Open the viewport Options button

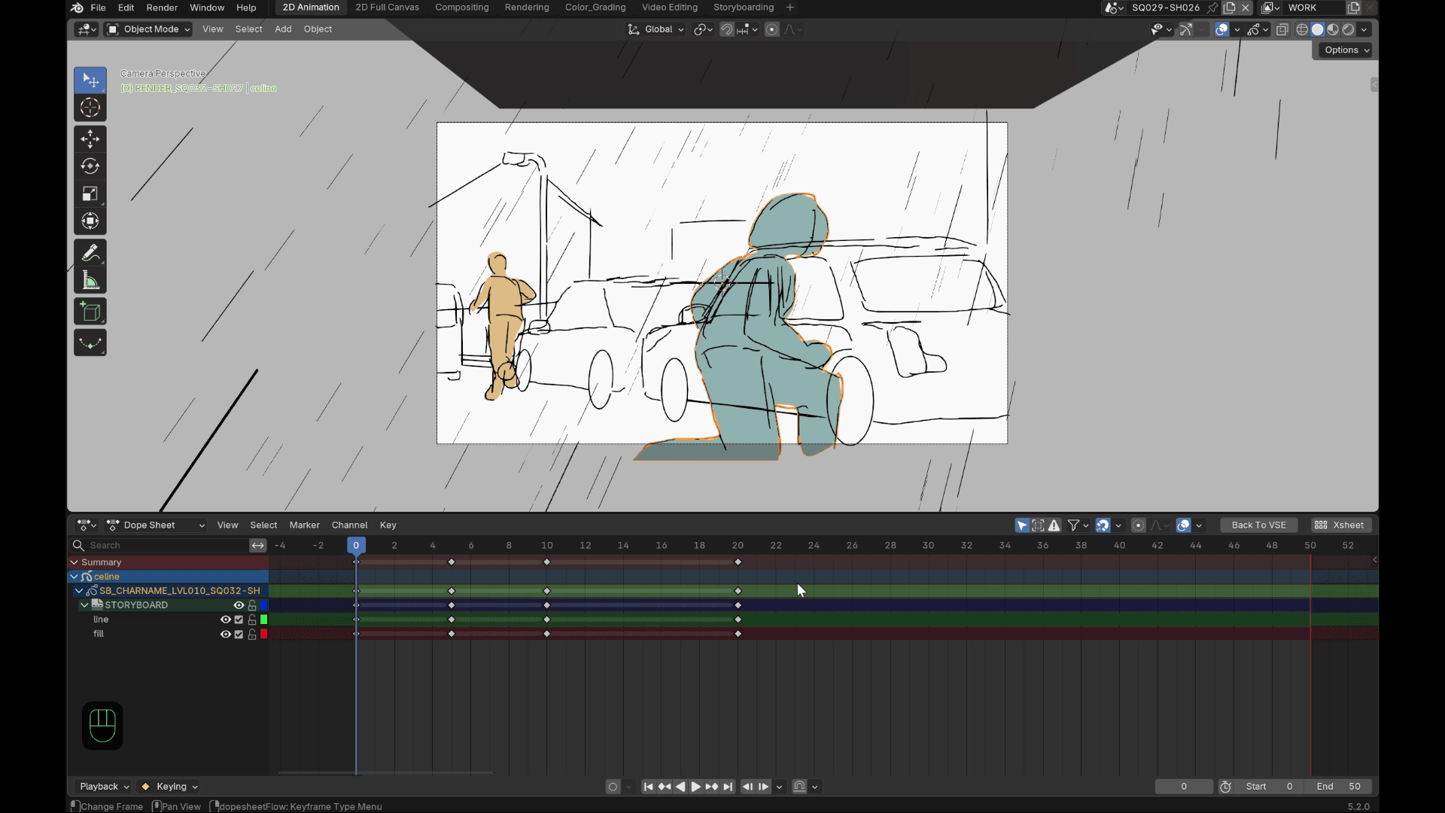(x=1346, y=50)
